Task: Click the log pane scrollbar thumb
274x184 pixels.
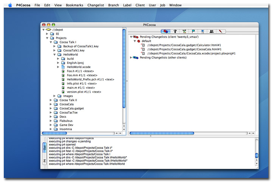Action: click(257, 155)
